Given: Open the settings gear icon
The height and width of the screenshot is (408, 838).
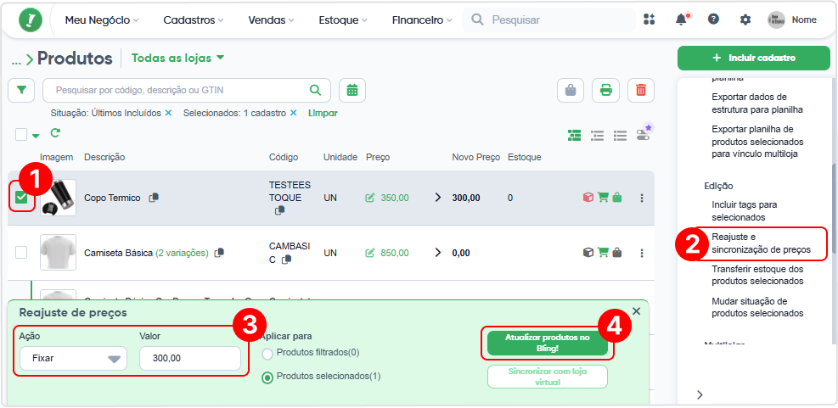Looking at the screenshot, I should (x=745, y=20).
